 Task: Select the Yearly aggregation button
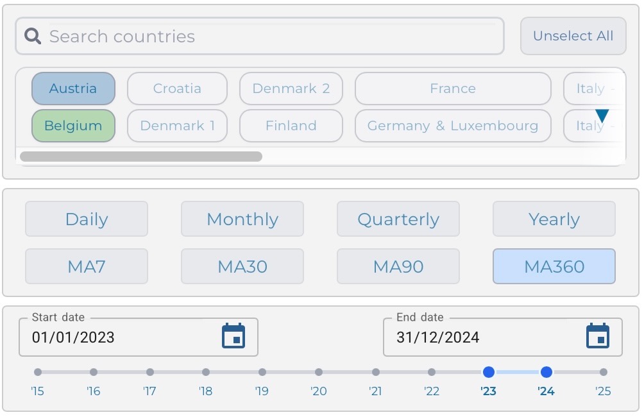[554, 219]
